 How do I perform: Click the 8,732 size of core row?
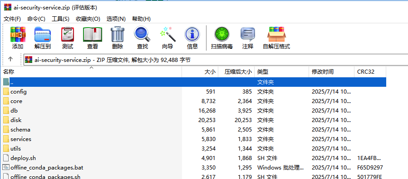coord(208,101)
